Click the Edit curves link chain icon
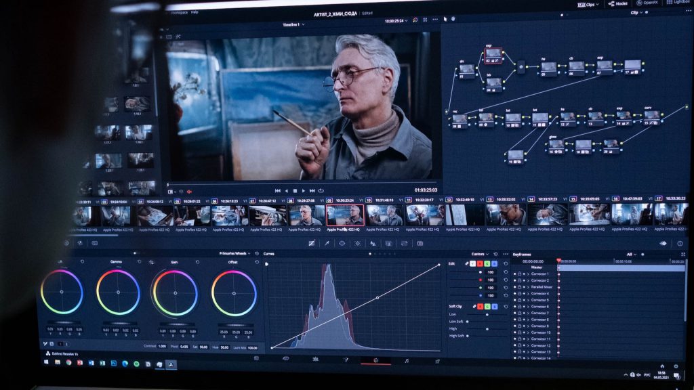 (x=466, y=263)
